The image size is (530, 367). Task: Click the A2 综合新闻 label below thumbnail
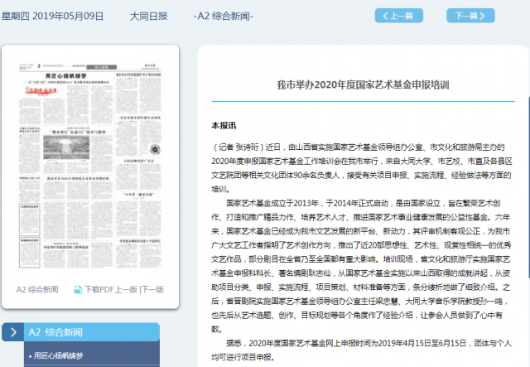(x=37, y=290)
